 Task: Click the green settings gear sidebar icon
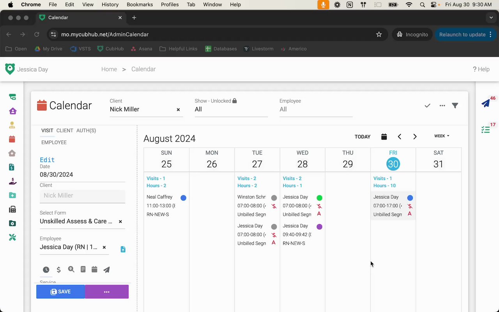tap(12, 223)
